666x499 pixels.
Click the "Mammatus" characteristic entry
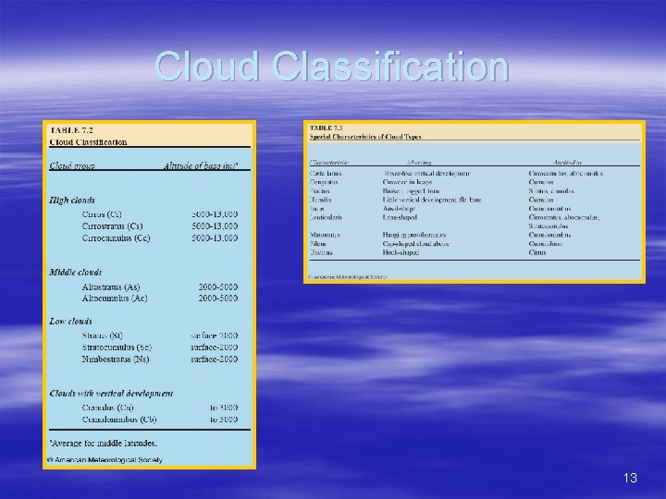[325, 235]
